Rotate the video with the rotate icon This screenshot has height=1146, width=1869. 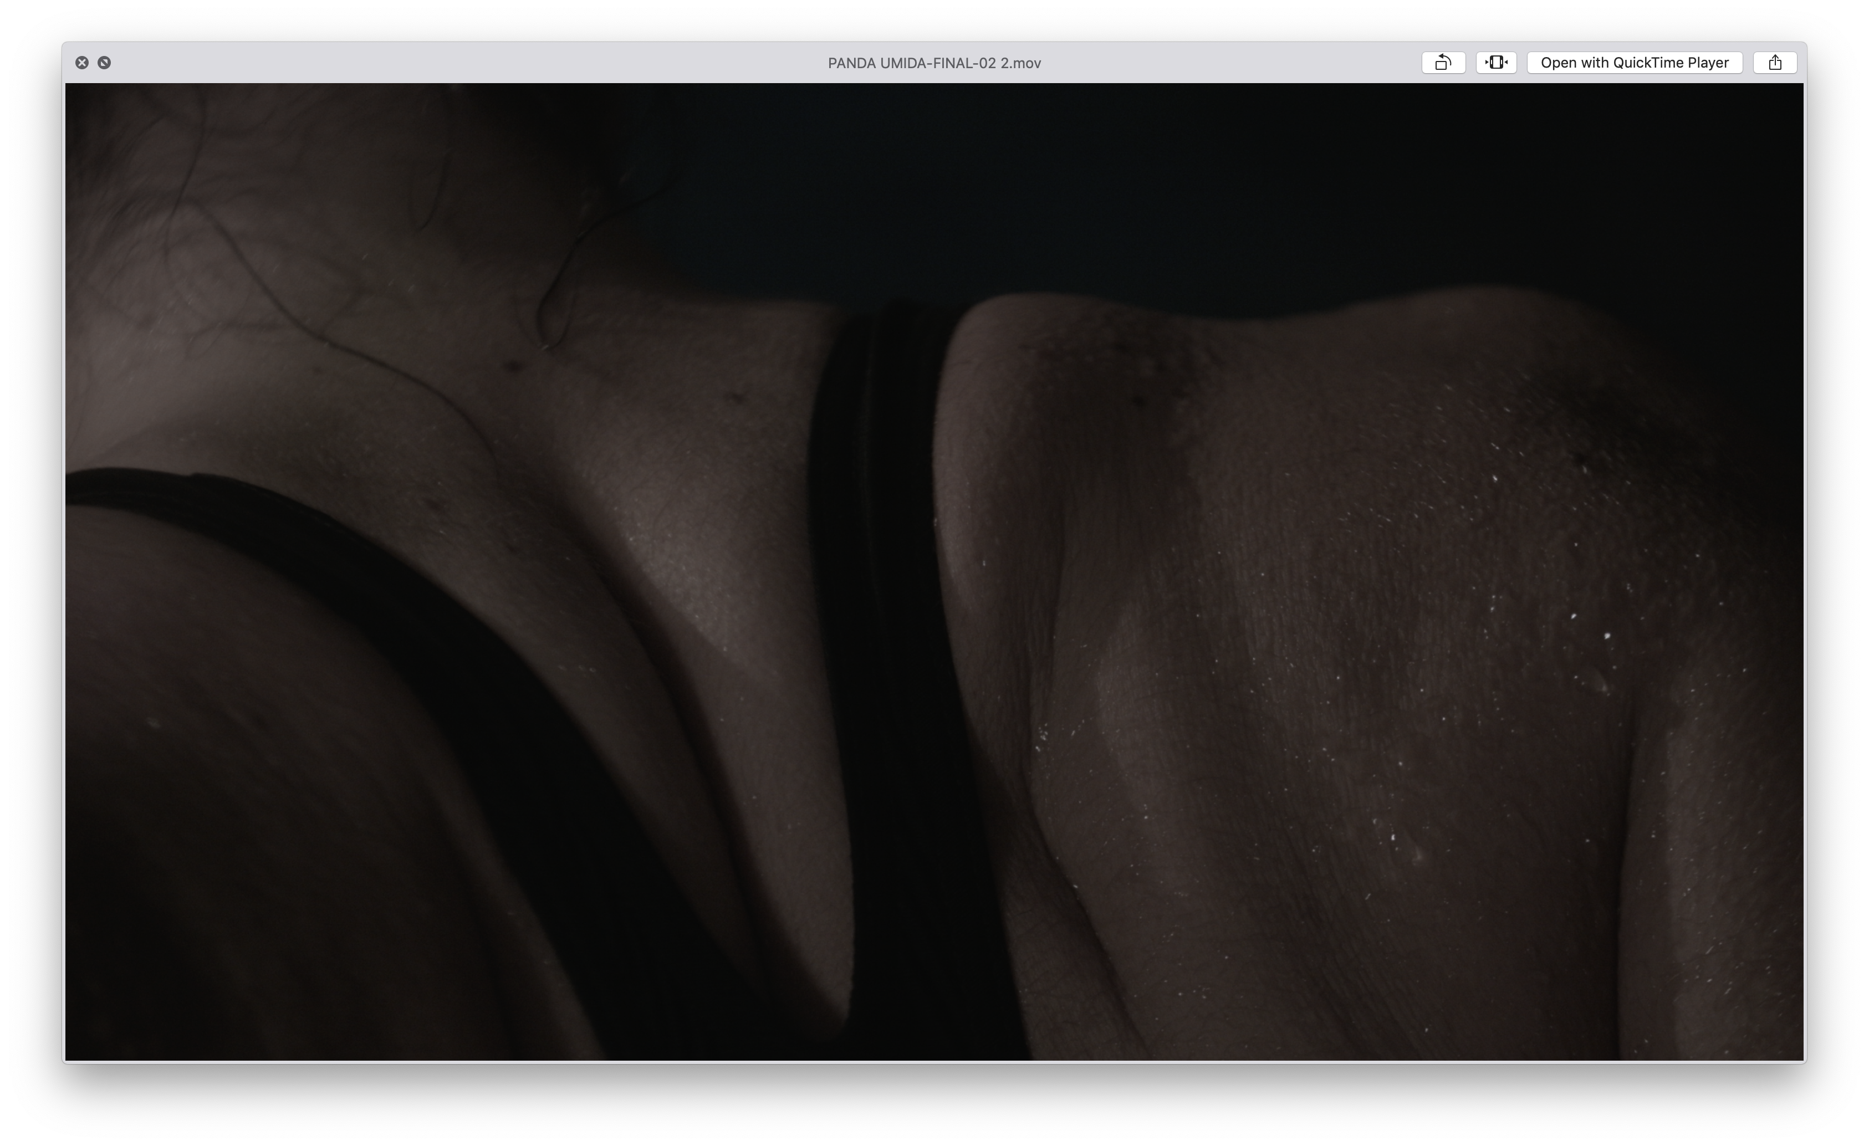tap(1443, 63)
